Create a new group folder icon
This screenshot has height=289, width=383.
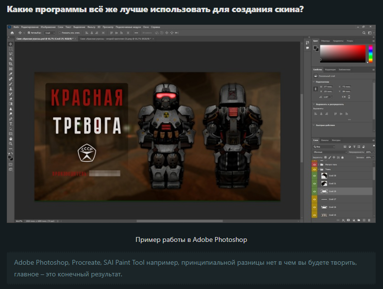click(359, 221)
